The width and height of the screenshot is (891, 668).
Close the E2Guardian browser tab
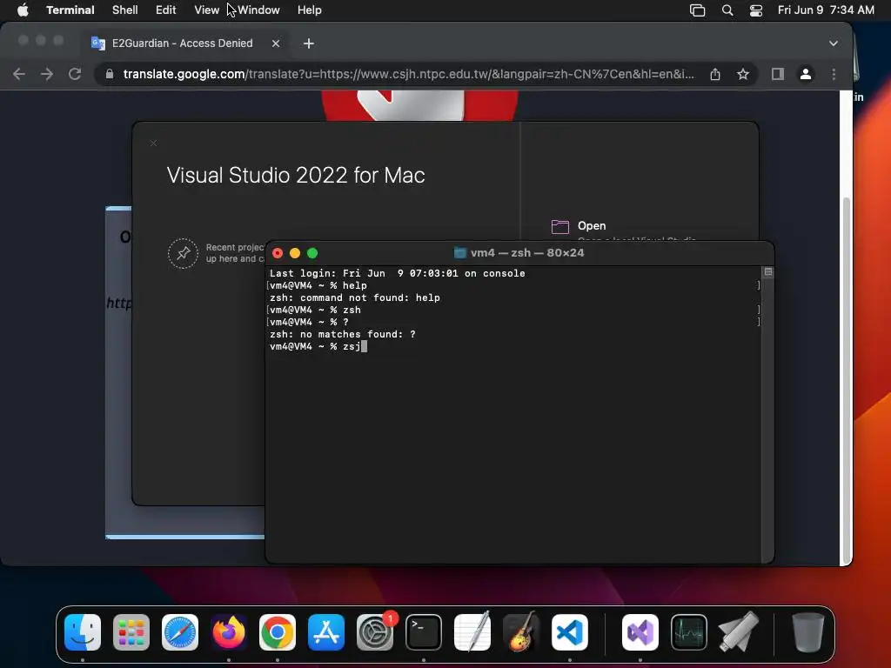(x=276, y=43)
